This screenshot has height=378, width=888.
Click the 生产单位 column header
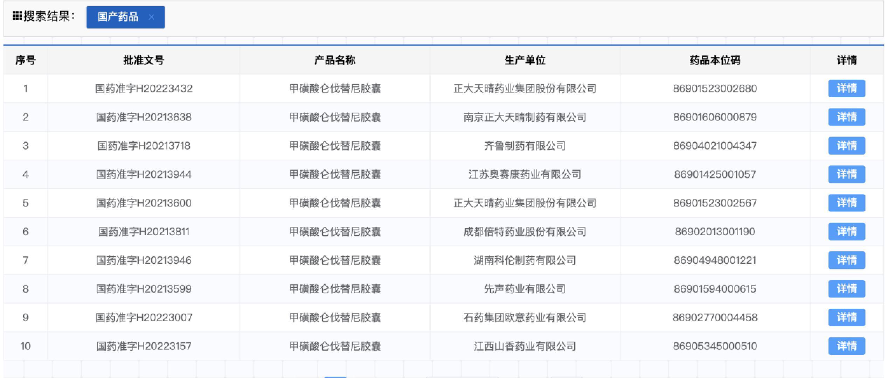click(525, 60)
